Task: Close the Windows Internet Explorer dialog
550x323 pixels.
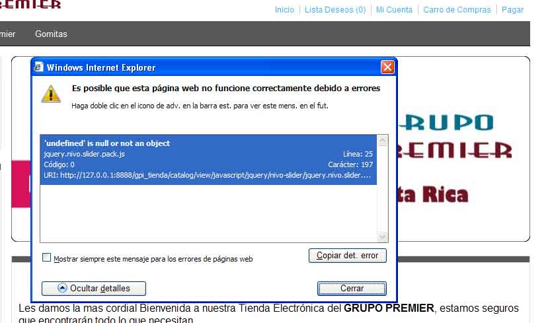Action: 387,67
